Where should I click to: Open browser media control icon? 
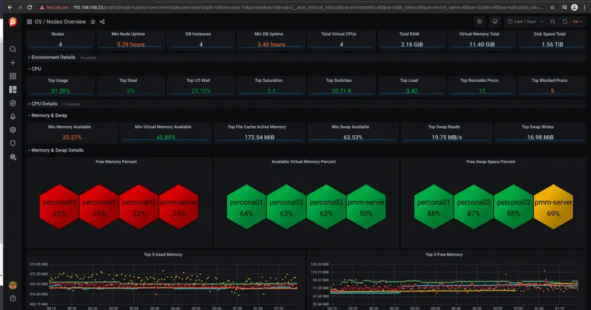(x=564, y=7)
